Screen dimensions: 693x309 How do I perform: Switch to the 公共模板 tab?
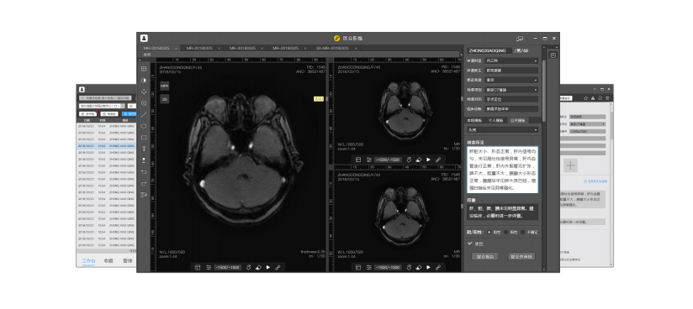[517, 120]
